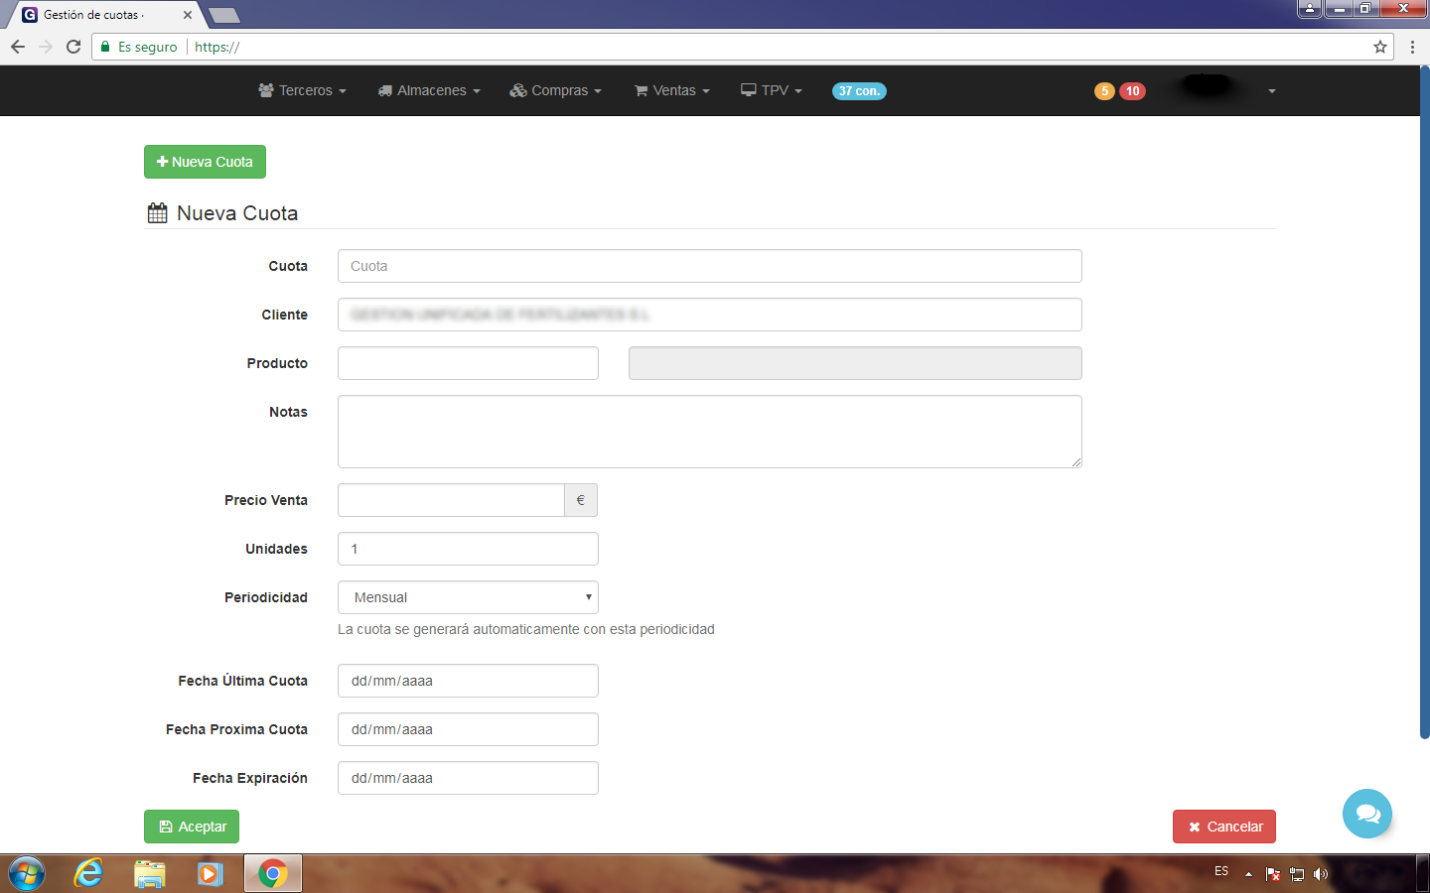Expand the Terceros navigation menu
Viewport: 1430px width, 893px height.
point(303,91)
